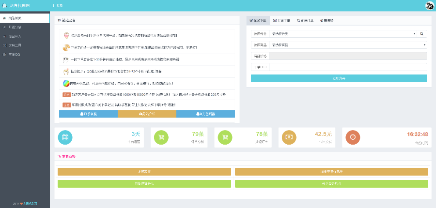436x208 pixels.
Task: Click the sunglasses face emoji
Action: (66, 59)
